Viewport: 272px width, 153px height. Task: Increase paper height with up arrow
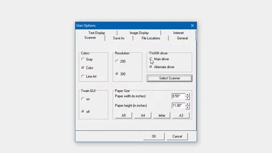pos(187,104)
